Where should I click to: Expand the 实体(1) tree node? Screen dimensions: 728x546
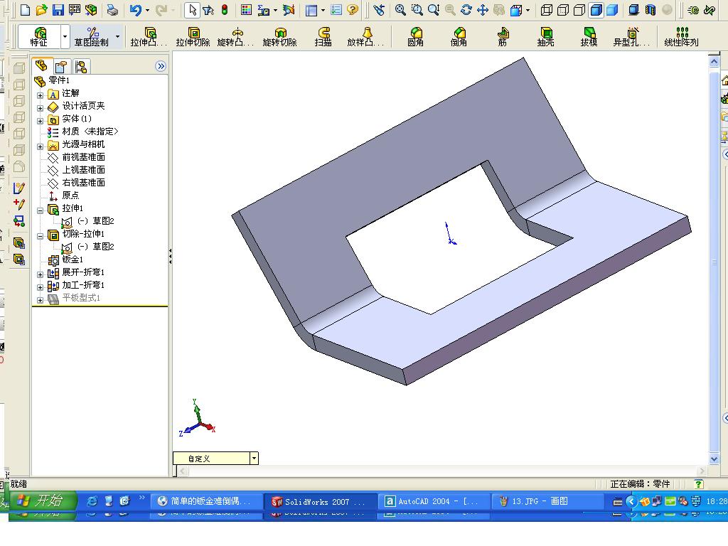[x=41, y=121]
